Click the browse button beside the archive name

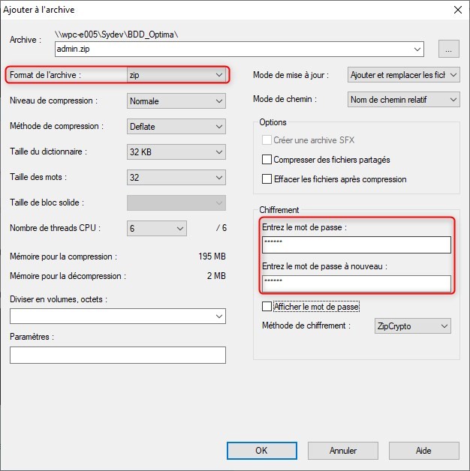449,49
